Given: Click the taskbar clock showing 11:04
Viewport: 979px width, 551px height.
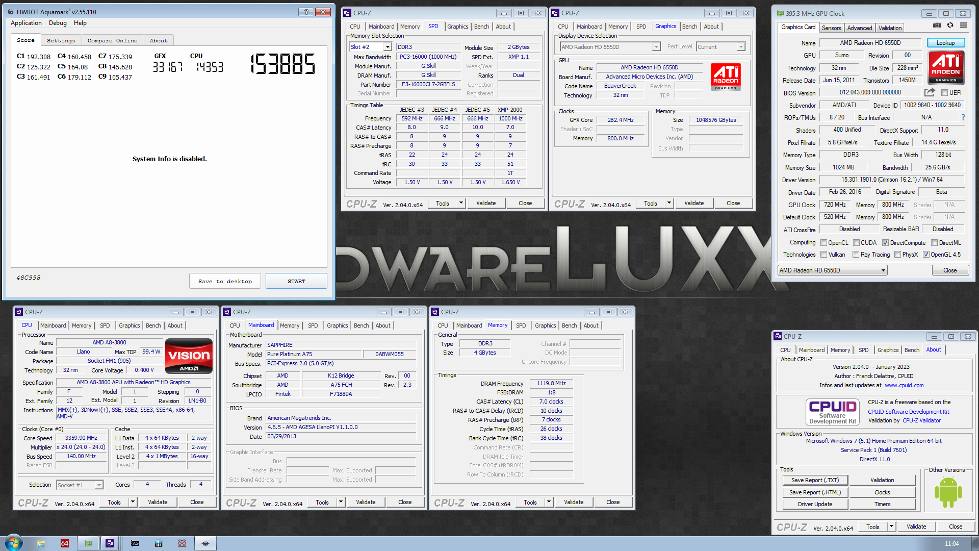Looking at the screenshot, I should 951,544.
